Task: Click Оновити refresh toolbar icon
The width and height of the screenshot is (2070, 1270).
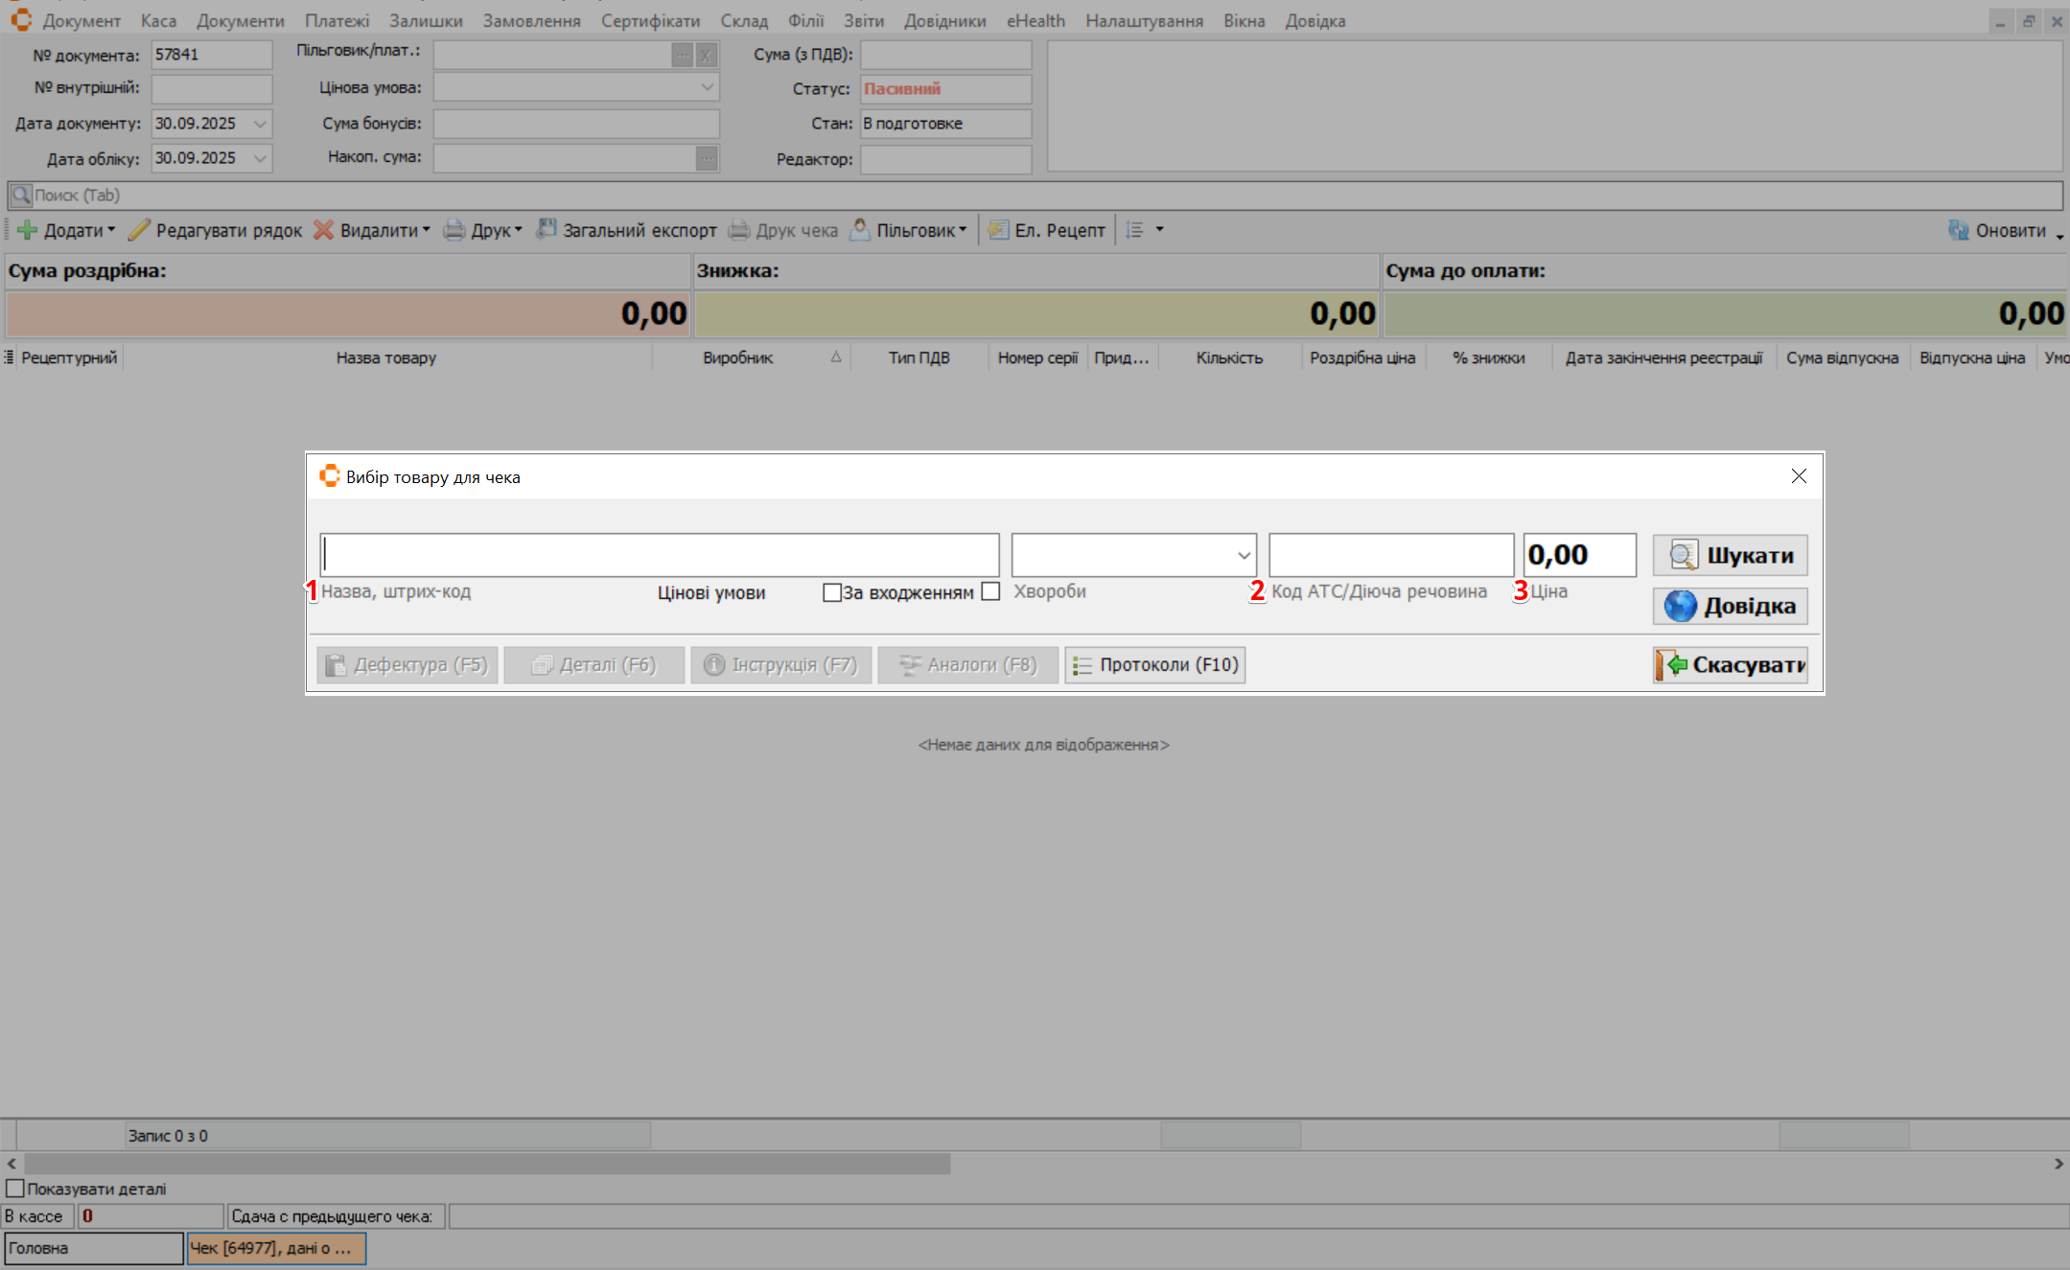Action: pyautogui.click(x=1958, y=230)
